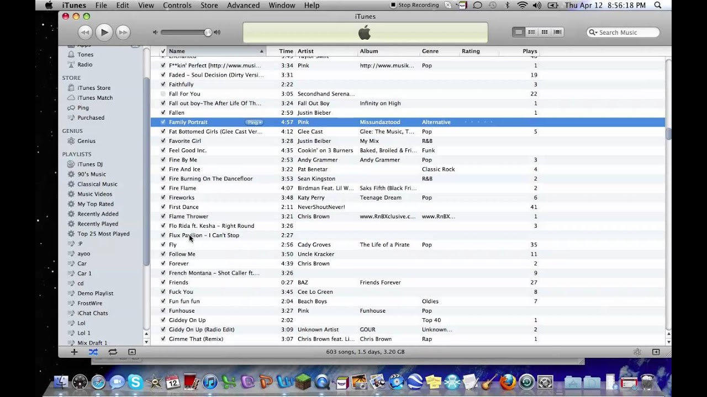Open the Store menu

[209, 6]
